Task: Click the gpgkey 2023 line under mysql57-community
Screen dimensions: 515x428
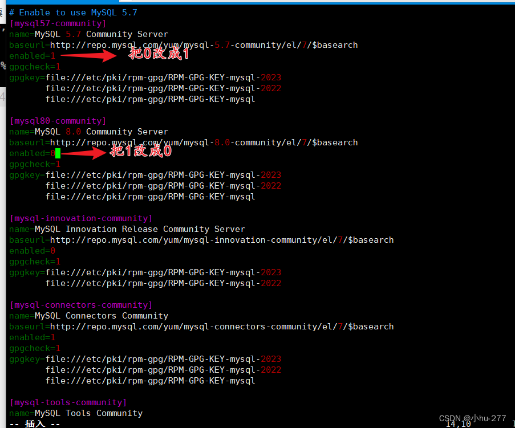Action: (145, 78)
